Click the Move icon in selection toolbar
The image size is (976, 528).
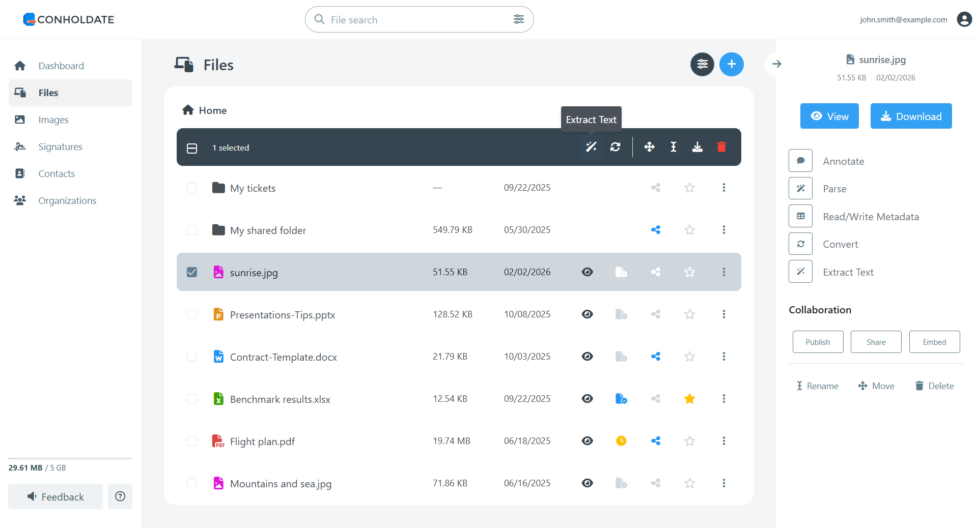click(x=649, y=147)
